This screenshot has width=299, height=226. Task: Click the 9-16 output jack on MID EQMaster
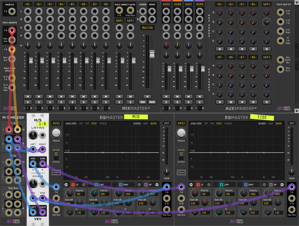point(167,198)
